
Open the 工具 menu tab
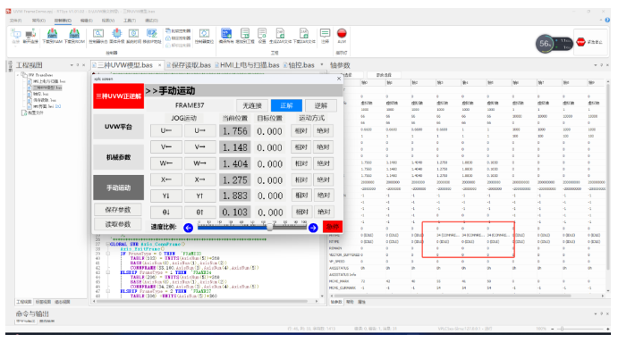[x=130, y=21]
